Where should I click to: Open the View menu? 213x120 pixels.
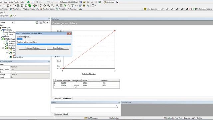[x=6, y=2]
